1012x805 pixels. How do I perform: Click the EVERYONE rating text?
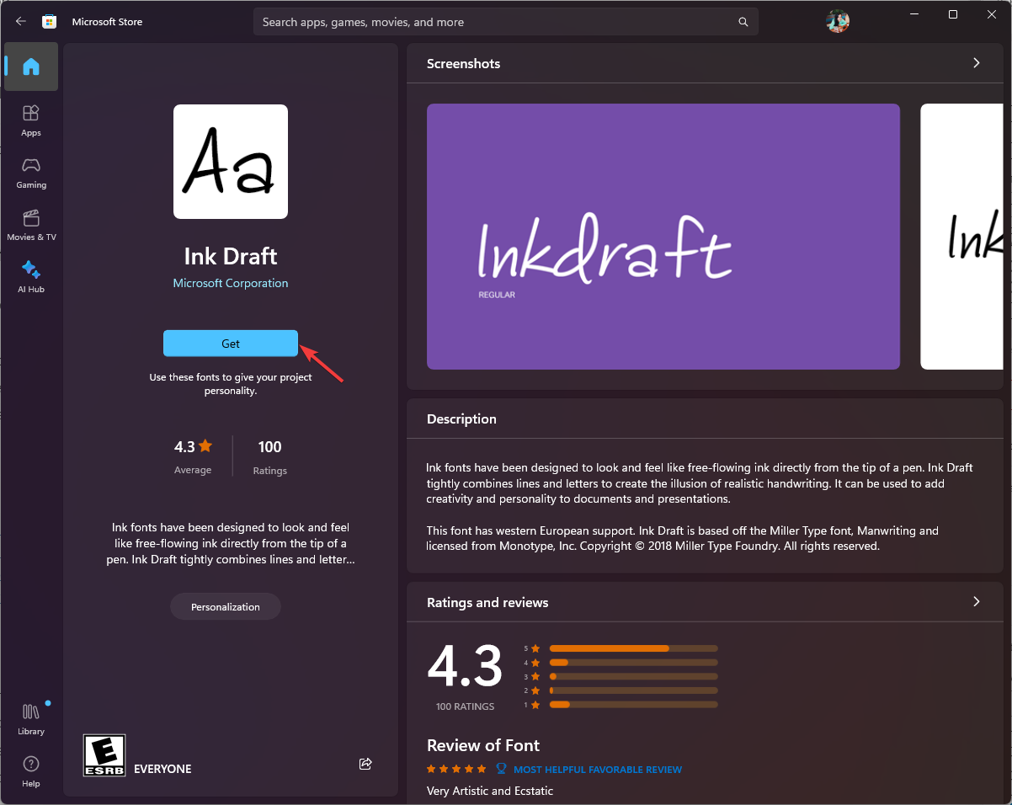click(162, 769)
